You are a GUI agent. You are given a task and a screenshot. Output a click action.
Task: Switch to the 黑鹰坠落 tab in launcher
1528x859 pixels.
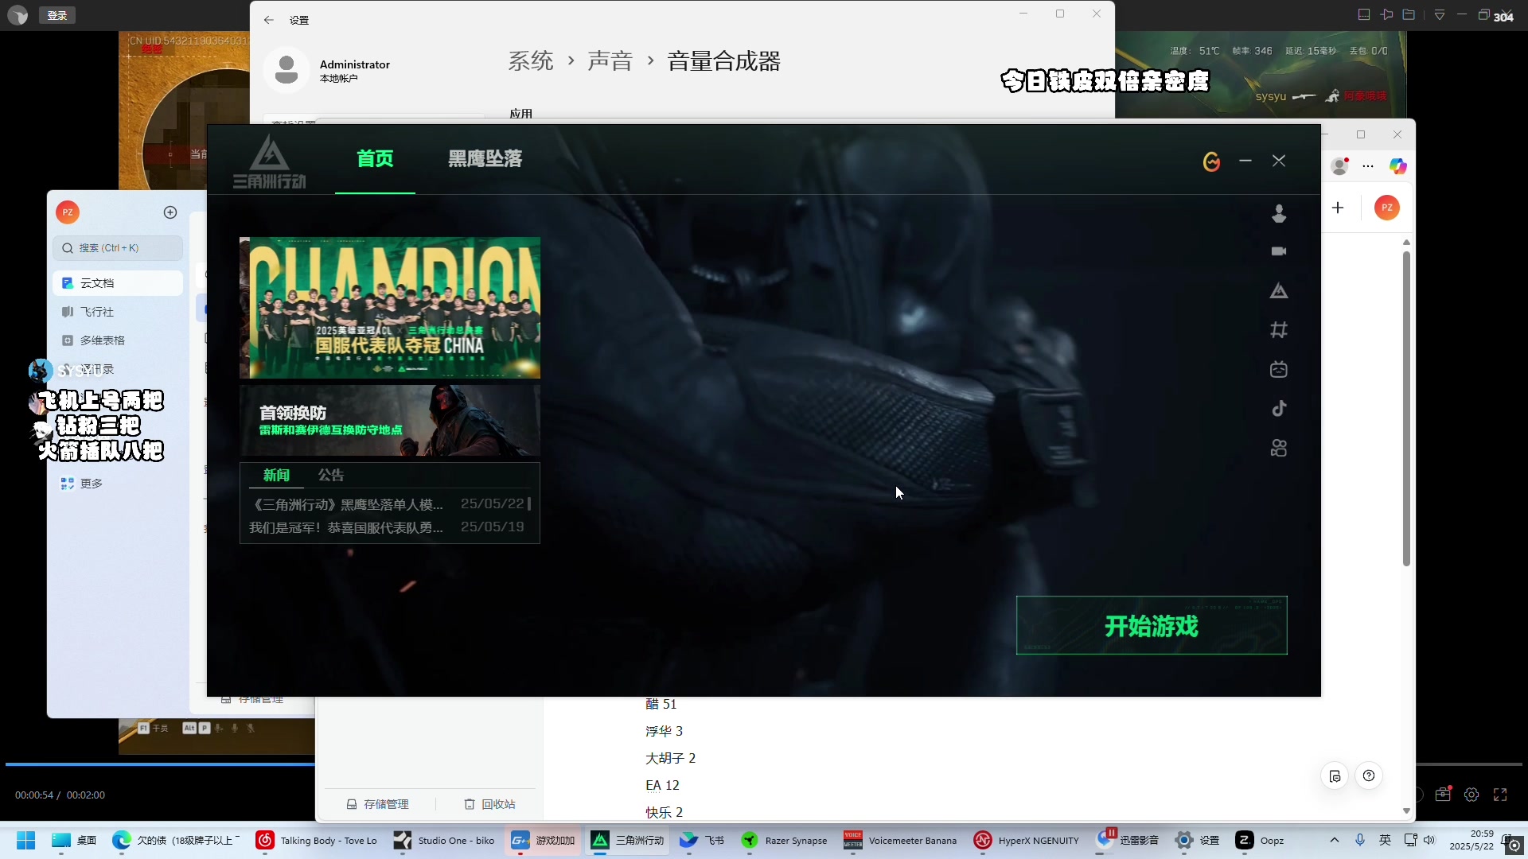pyautogui.click(x=485, y=159)
